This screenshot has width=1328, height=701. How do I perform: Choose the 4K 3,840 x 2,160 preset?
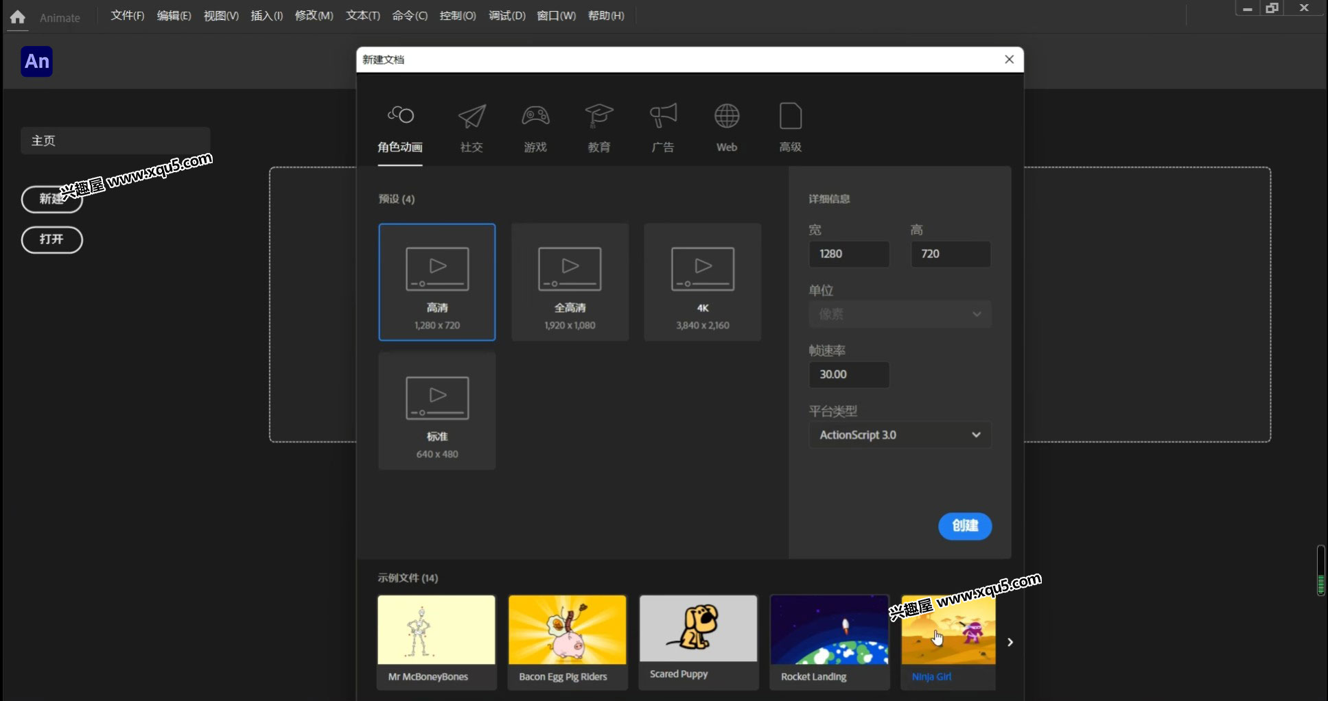703,282
